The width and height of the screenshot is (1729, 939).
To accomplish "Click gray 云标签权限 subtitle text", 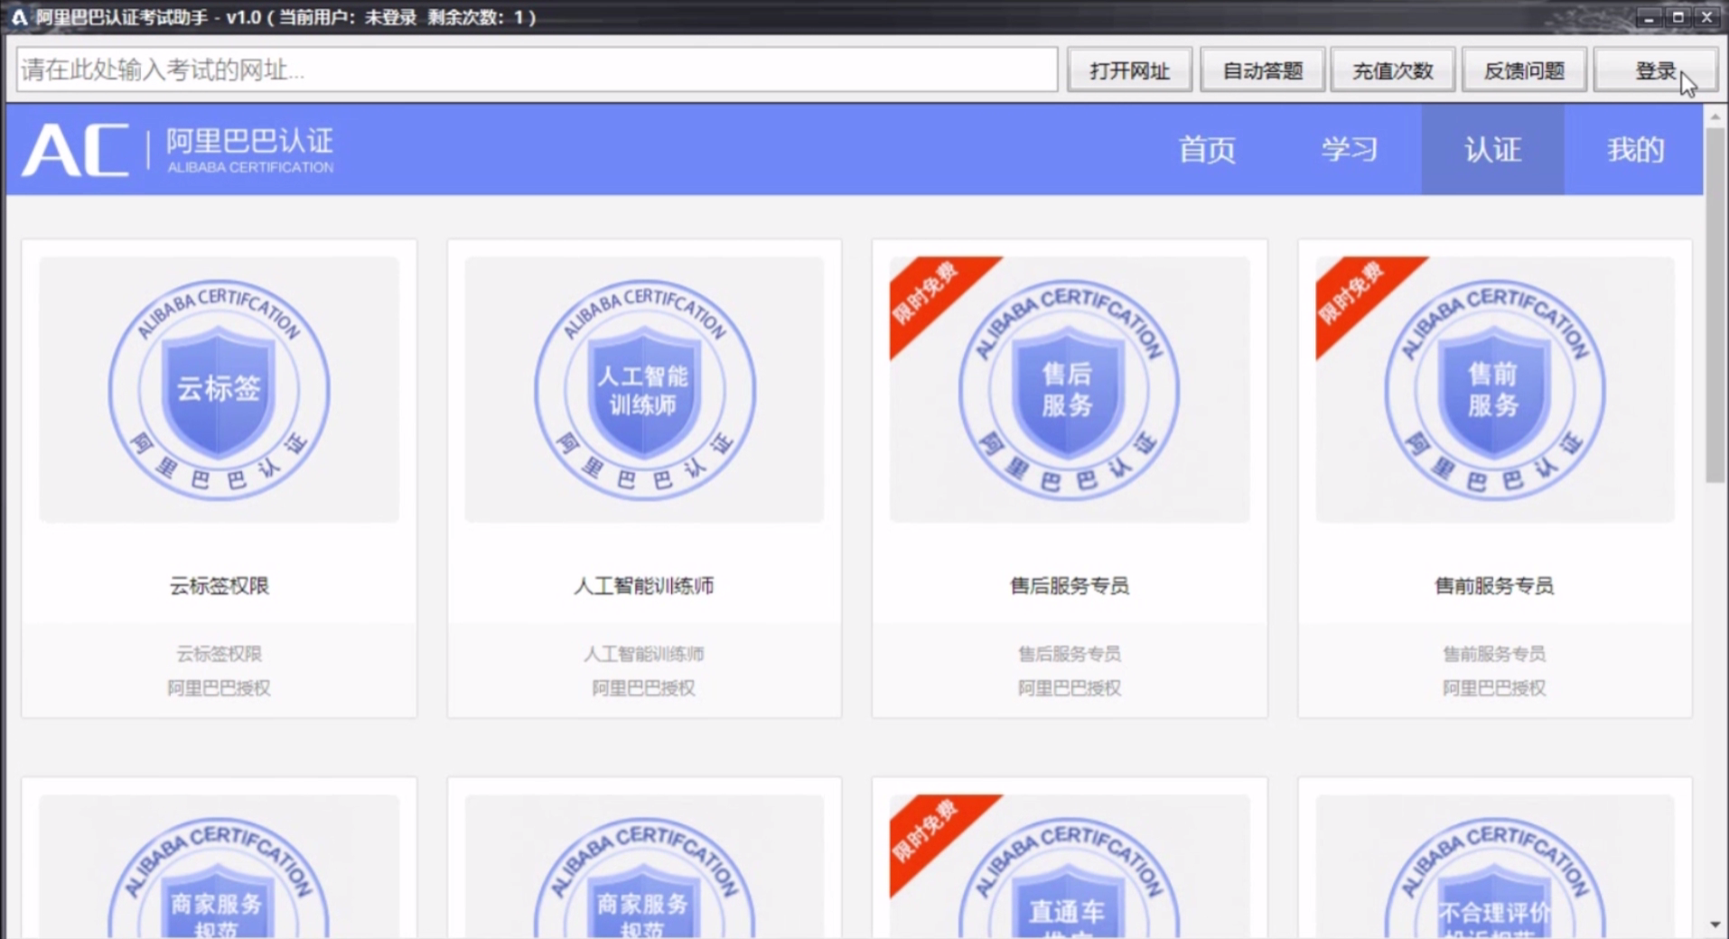I will click(220, 654).
